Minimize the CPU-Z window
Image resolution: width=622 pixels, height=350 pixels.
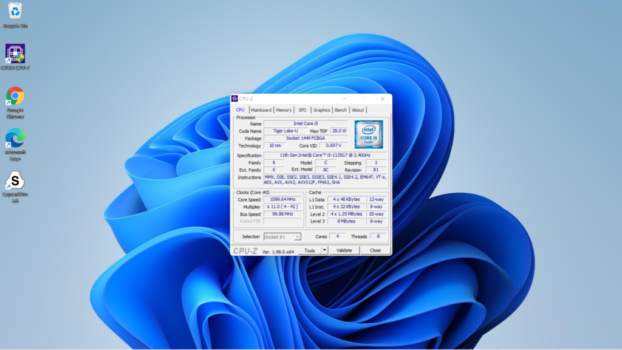(x=344, y=99)
